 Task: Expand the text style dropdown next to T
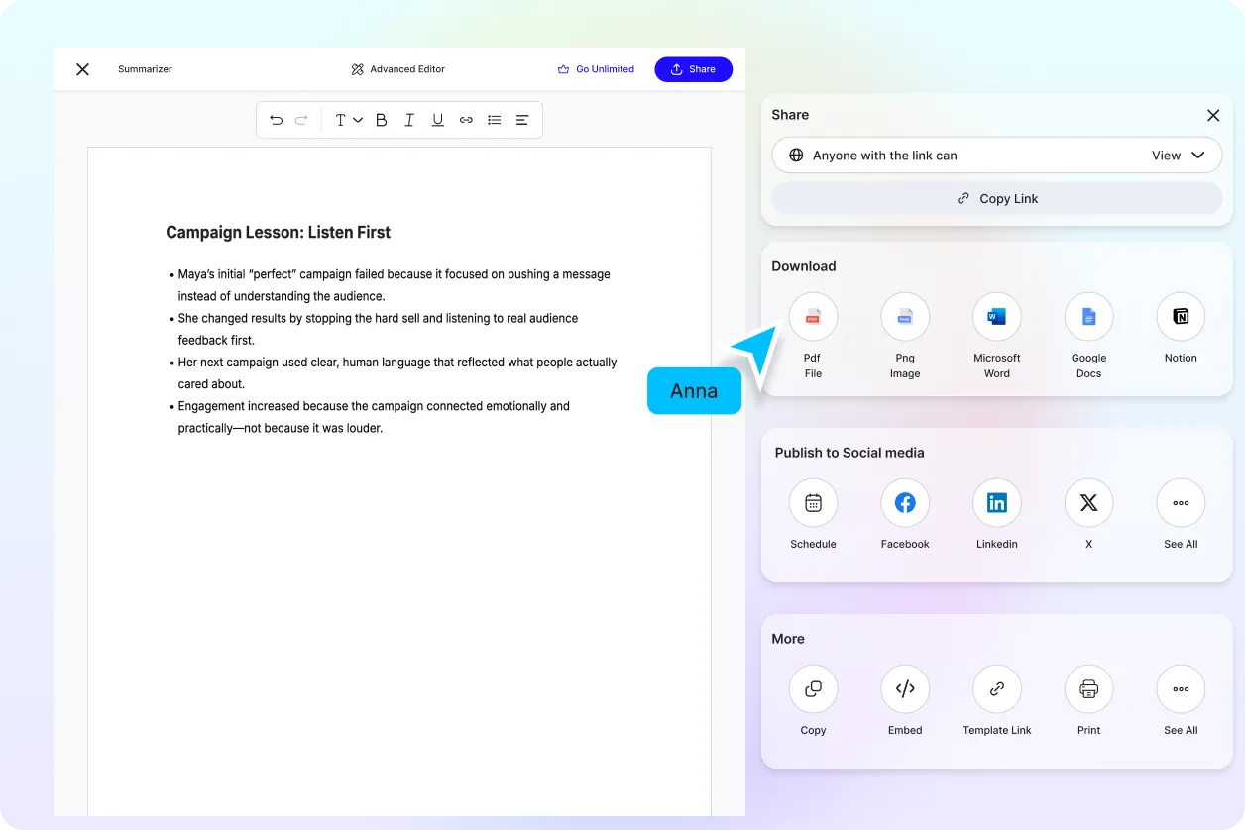point(357,119)
